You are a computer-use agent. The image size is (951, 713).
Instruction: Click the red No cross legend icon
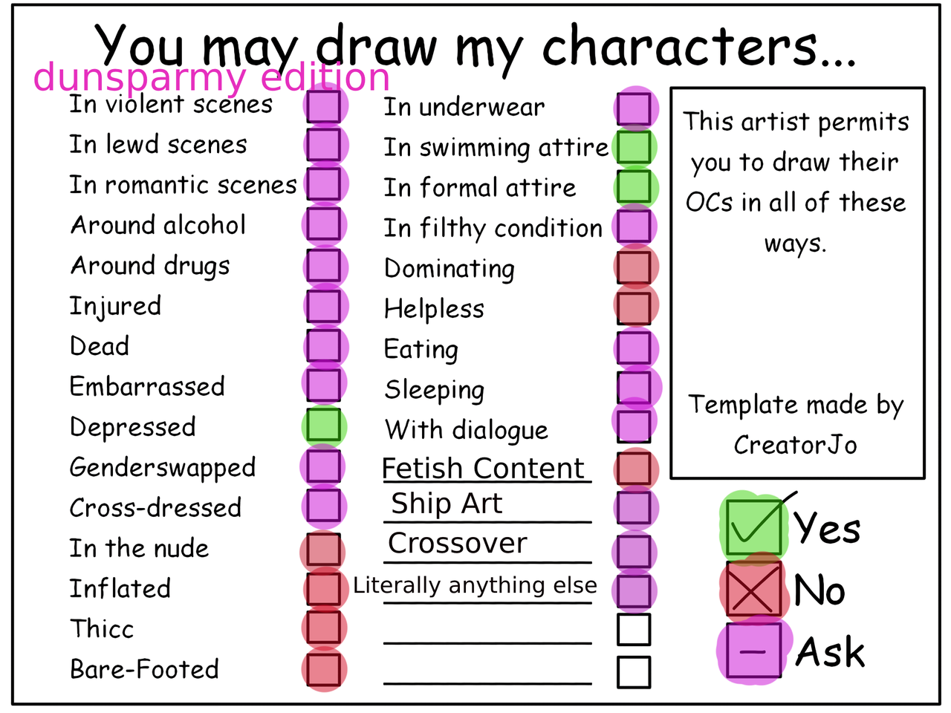(753, 589)
